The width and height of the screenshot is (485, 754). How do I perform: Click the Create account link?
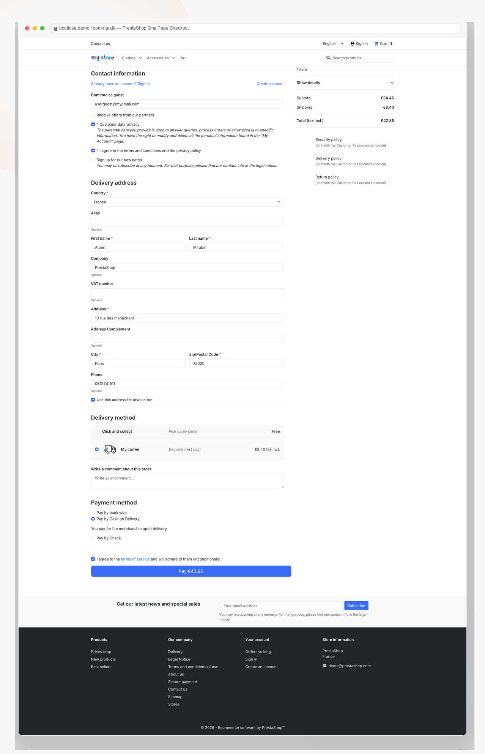click(270, 84)
